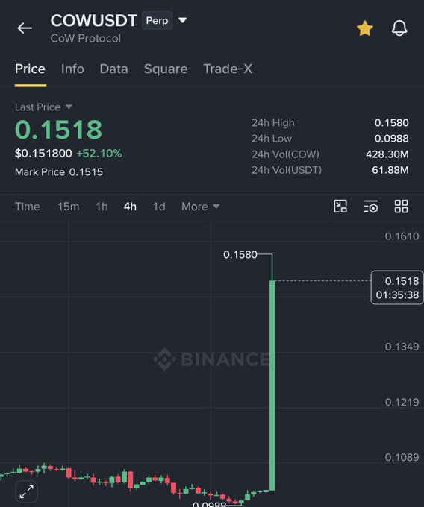Open the Data tab
Image resolution: width=424 pixels, height=507 pixels.
click(x=113, y=69)
